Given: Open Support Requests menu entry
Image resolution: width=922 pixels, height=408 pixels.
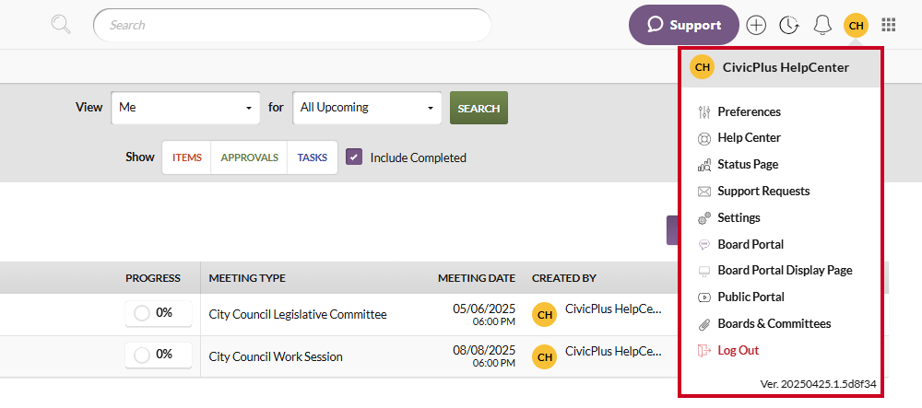Looking at the screenshot, I should tap(763, 191).
